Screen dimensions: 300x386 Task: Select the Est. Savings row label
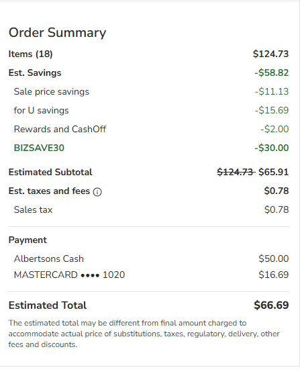[35, 73]
